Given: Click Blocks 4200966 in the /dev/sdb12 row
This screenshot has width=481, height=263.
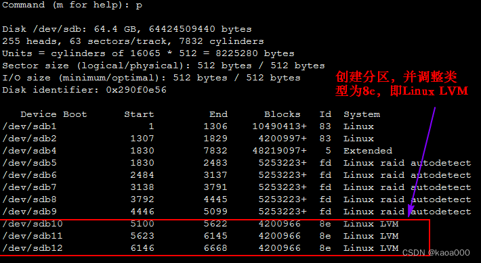Looking at the screenshot, I should pos(279,248).
